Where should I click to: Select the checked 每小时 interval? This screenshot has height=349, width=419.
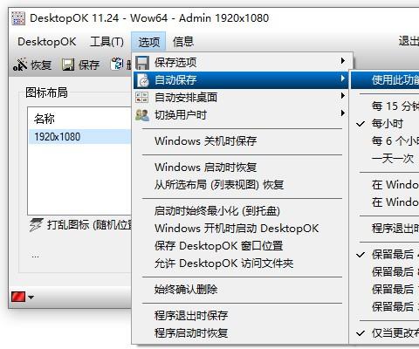click(386, 124)
